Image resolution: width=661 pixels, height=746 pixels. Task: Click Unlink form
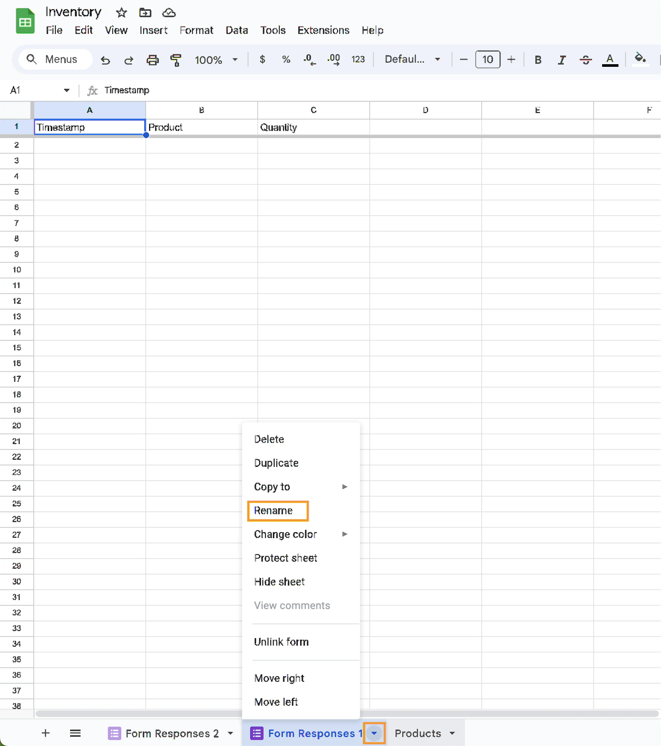[x=300, y=642]
